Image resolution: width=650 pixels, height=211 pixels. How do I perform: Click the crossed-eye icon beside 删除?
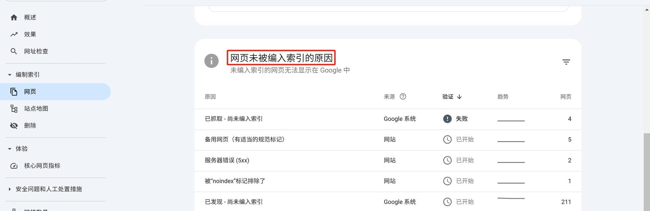[14, 126]
